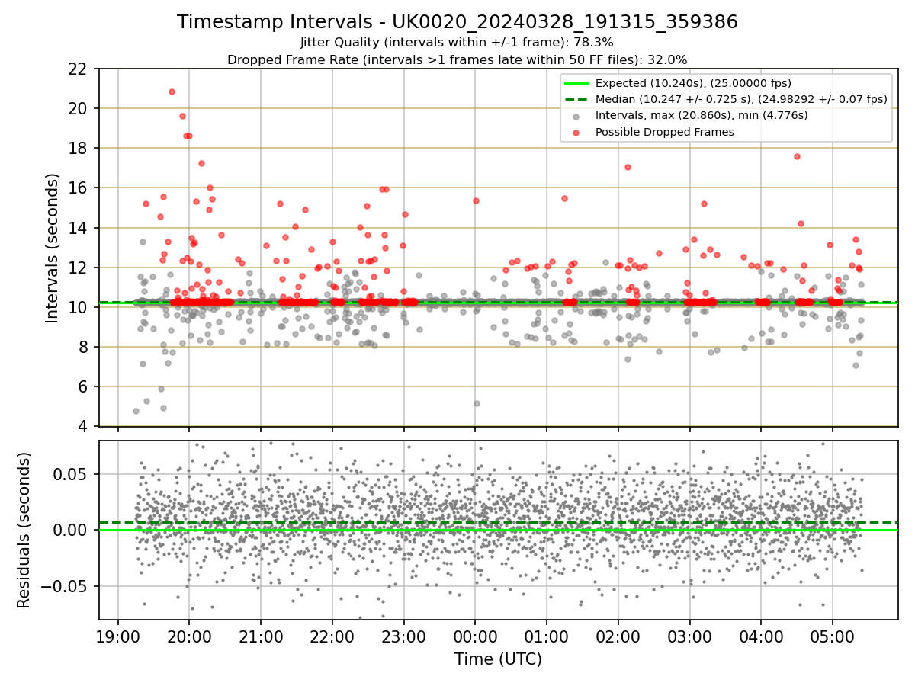
Task: Click the 20:00 x-axis tick label
Action: (x=189, y=636)
